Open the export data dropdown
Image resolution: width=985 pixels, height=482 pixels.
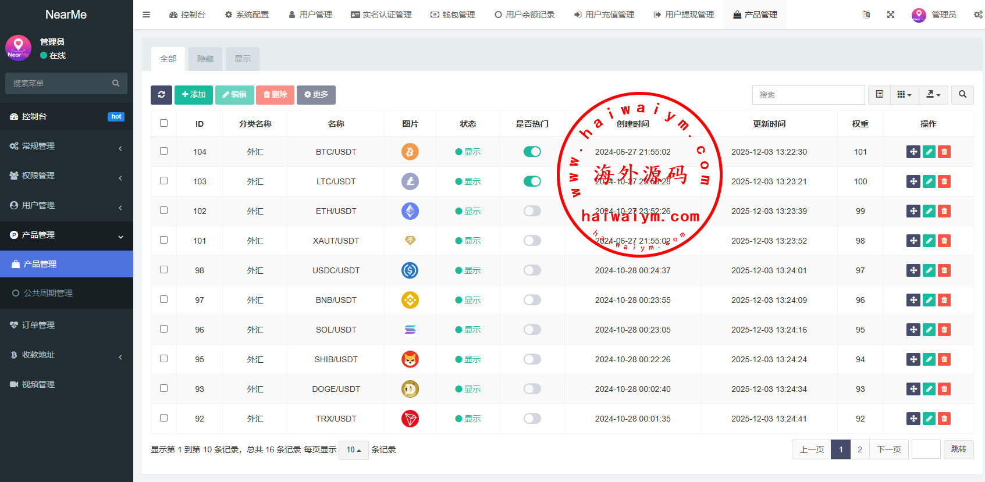[933, 95]
